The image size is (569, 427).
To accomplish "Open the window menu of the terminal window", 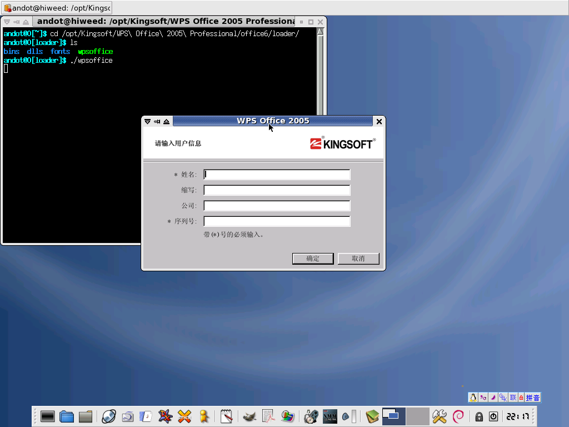I will pos(7,22).
